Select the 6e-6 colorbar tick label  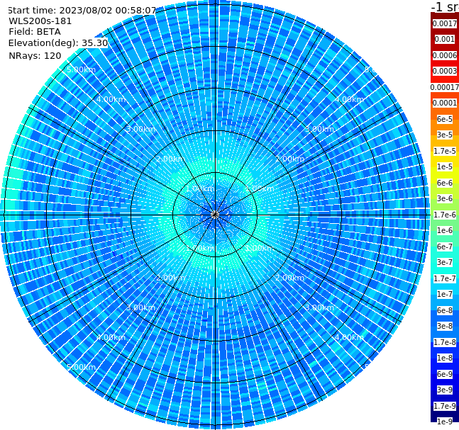click(x=445, y=183)
